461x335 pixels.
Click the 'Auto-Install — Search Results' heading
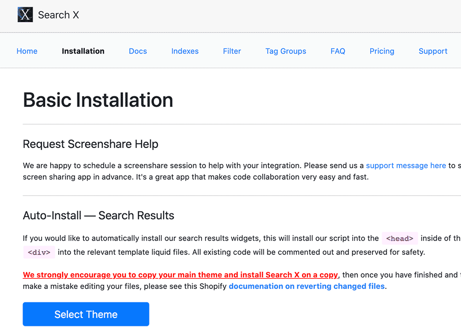click(99, 215)
